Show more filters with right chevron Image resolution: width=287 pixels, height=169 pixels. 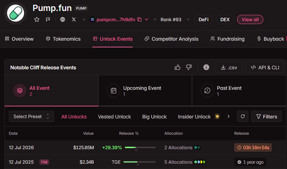(228, 116)
